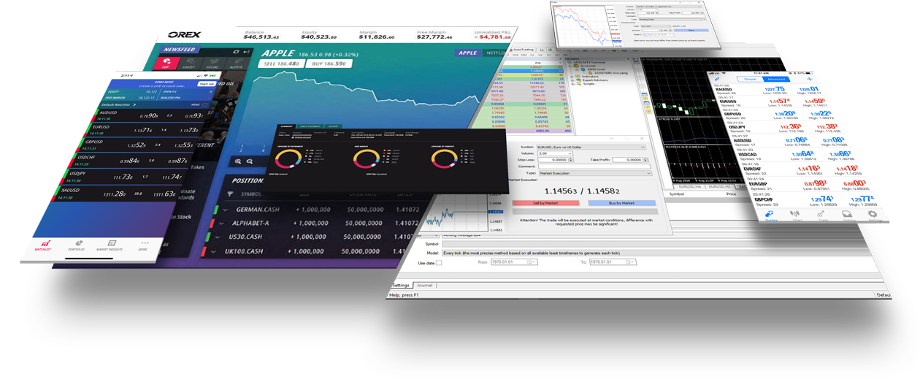
Task: Toggle the NEWS checkbox in mobile watchlist
Action: pyautogui.click(x=205, y=104)
